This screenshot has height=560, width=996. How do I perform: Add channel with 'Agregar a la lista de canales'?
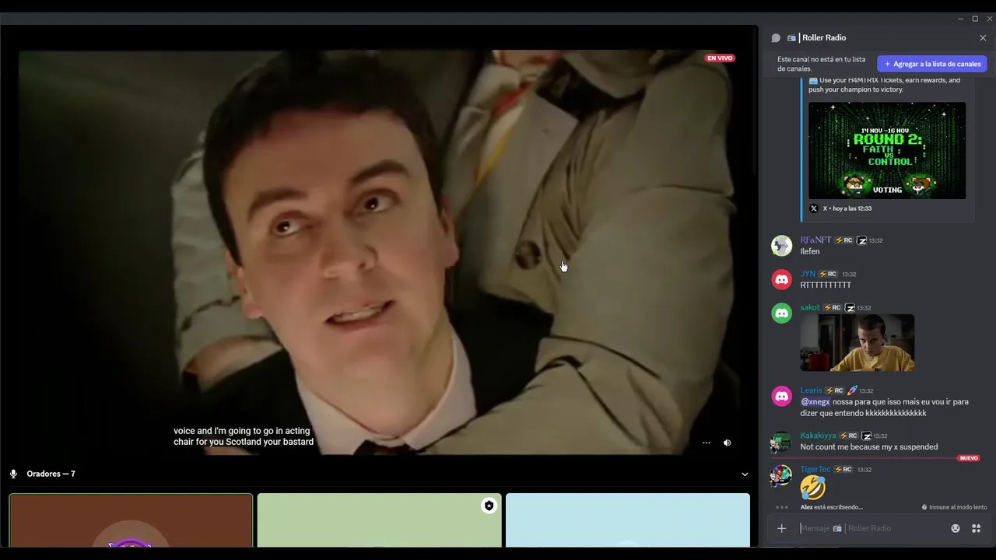click(x=932, y=64)
